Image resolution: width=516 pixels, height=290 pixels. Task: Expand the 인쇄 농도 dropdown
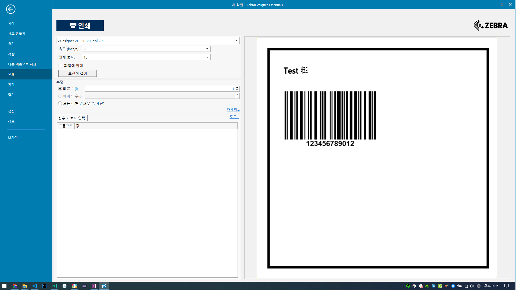pos(207,57)
